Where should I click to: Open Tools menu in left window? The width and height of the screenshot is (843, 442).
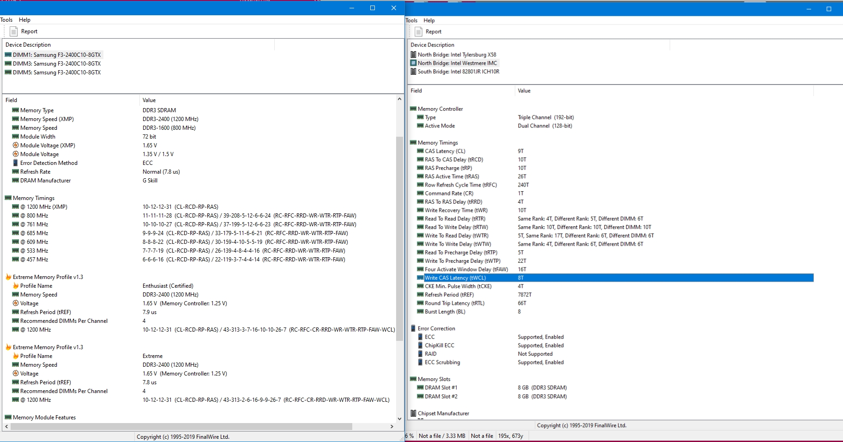click(6, 20)
